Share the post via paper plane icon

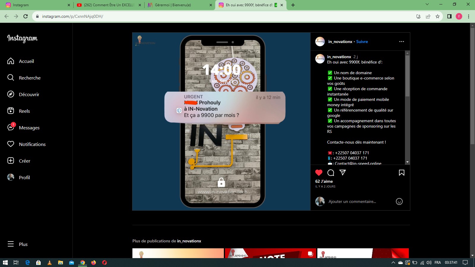pos(343,173)
